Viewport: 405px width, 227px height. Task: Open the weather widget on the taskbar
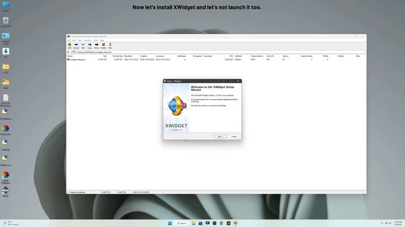[11, 223]
